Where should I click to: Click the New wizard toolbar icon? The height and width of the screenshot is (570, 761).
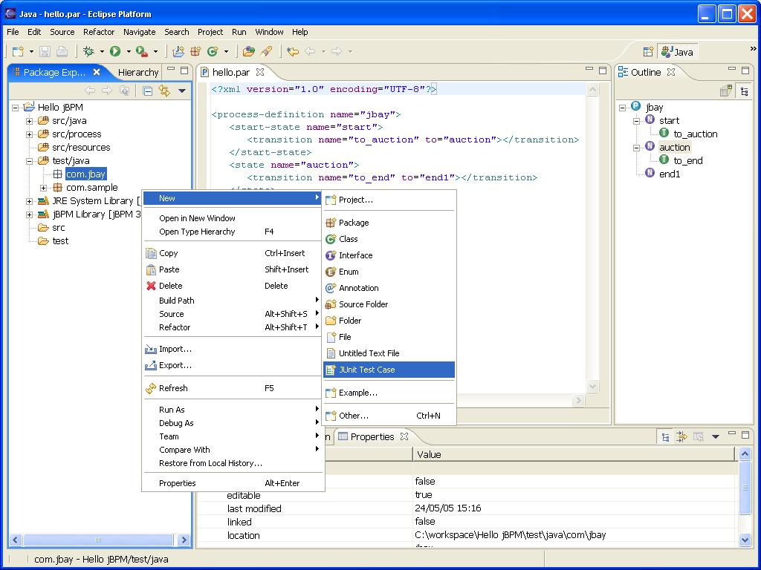click(18, 51)
